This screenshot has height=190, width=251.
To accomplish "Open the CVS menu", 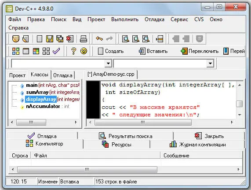I will 199,19.
